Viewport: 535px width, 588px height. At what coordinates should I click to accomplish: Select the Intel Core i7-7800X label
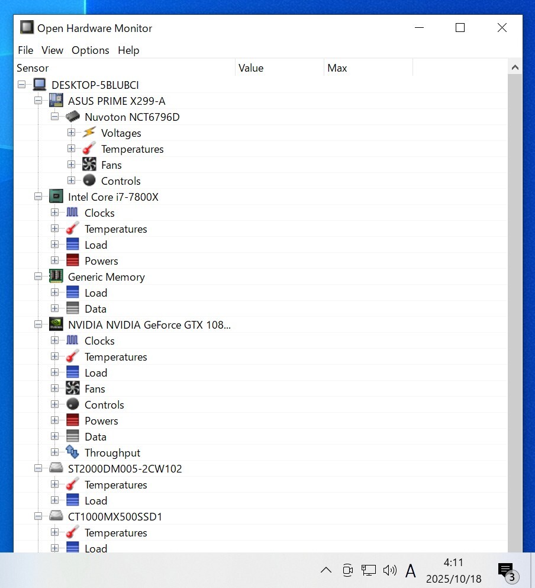pyautogui.click(x=113, y=197)
